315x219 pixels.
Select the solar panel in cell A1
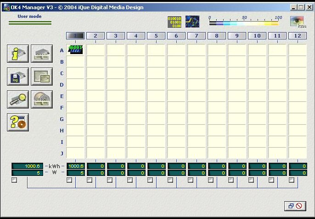coord(75,49)
